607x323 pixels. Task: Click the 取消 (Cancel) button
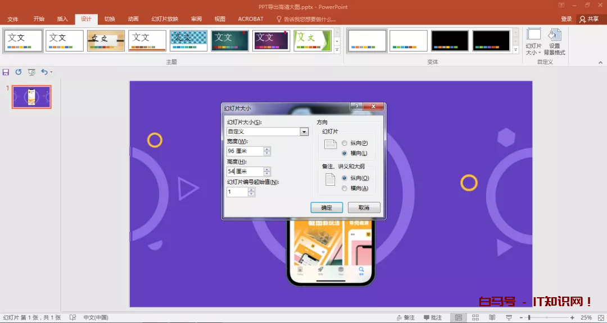tap(364, 207)
